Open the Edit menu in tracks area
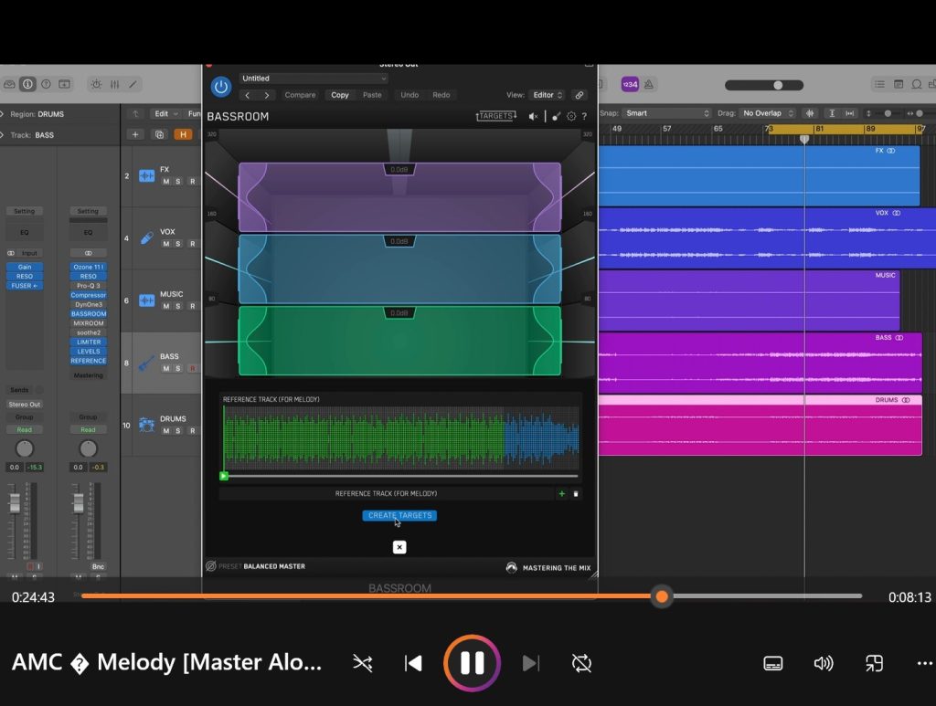The image size is (936, 706). tap(165, 114)
